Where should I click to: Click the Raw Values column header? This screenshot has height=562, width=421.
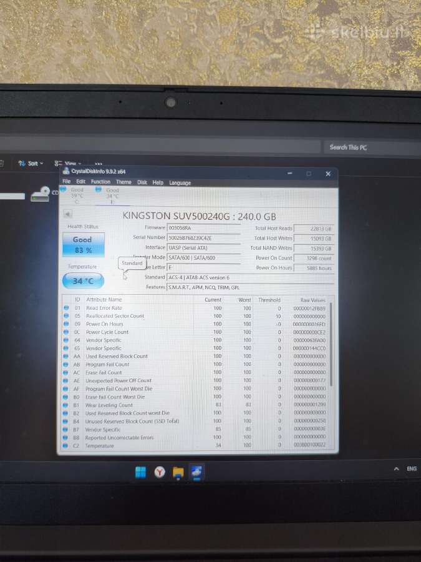[x=312, y=300]
